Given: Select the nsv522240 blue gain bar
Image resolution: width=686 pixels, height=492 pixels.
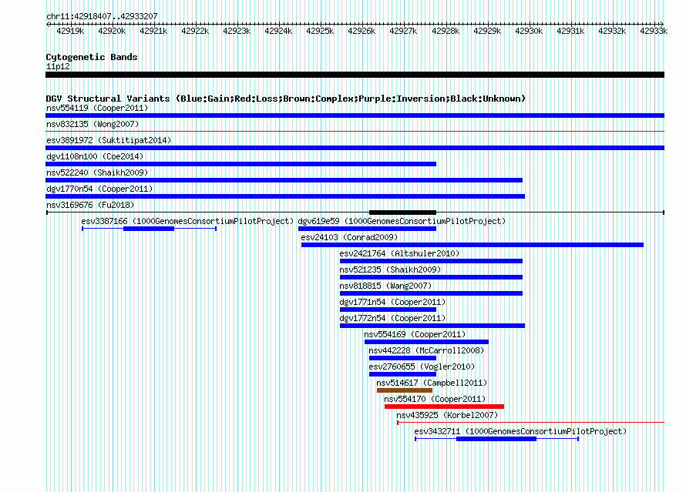Looking at the screenshot, I should point(284,180).
